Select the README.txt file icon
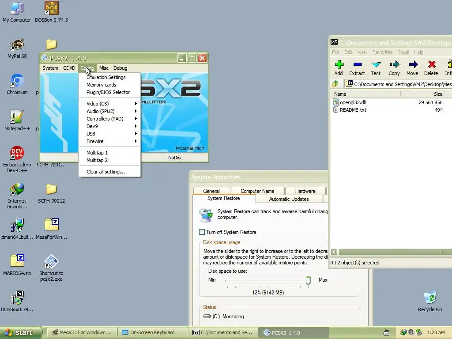 (x=336, y=110)
